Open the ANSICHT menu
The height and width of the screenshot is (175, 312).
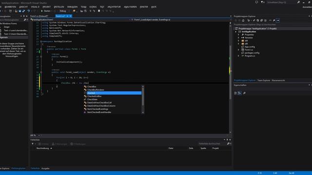[23, 7]
